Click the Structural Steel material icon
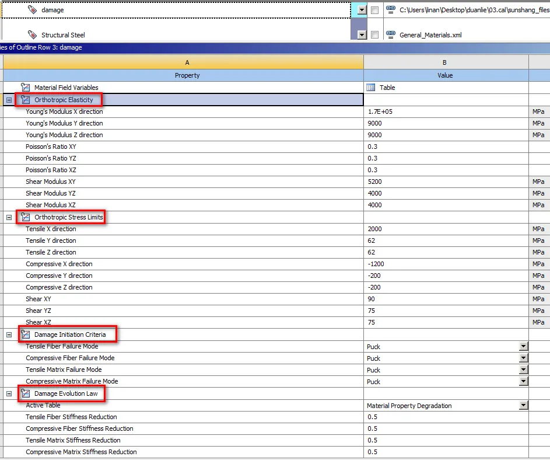550x460 pixels. pyautogui.click(x=32, y=35)
